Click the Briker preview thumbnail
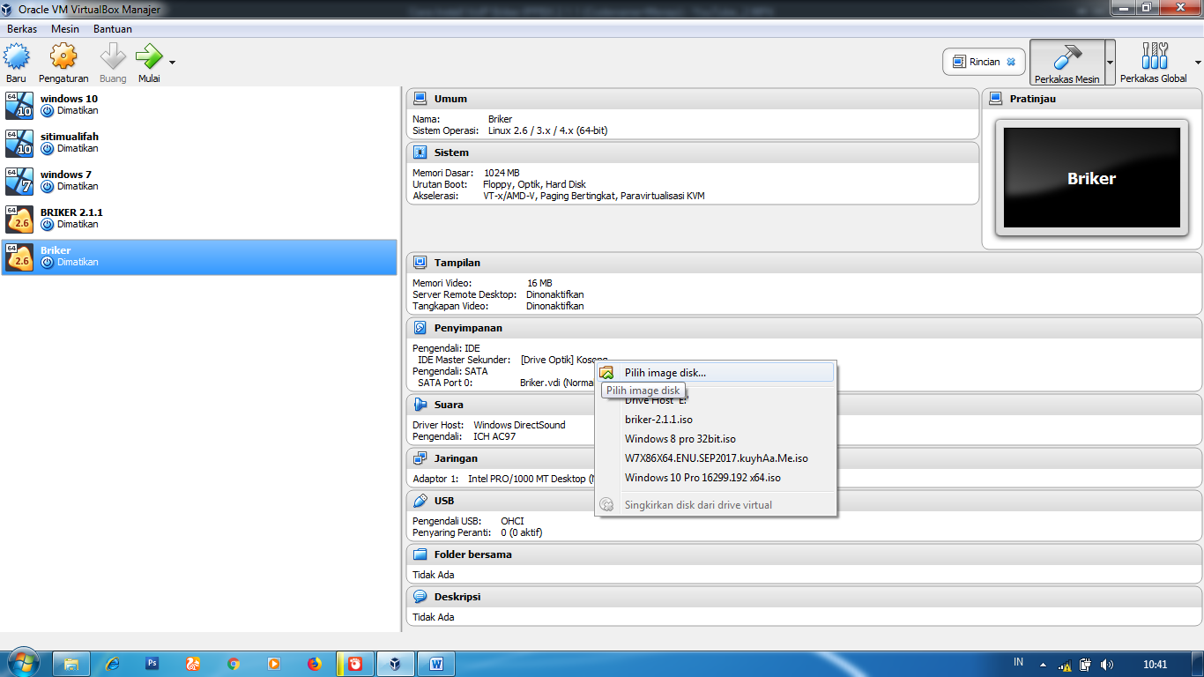Screen dimensions: 1204x677 [x=1091, y=177]
